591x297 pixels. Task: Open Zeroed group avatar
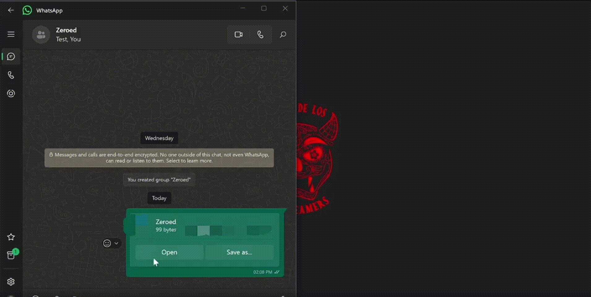click(x=41, y=35)
